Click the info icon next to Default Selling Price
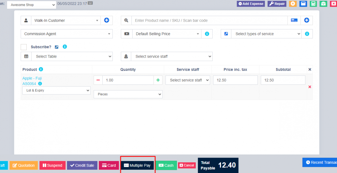Image resolution: width=337 pixels, height=173 pixels. [x=207, y=34]
